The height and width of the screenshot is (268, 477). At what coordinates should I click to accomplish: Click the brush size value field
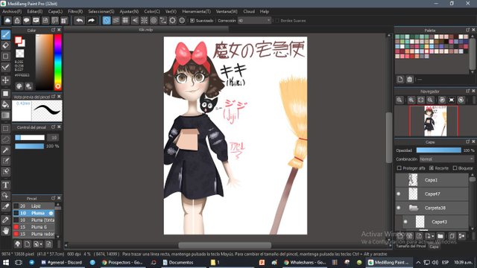(x=54, y=138)
